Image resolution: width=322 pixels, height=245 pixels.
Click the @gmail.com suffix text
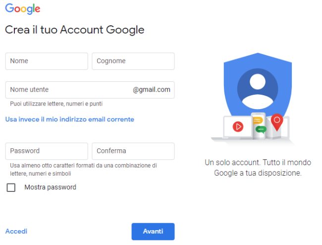point(152,90)
